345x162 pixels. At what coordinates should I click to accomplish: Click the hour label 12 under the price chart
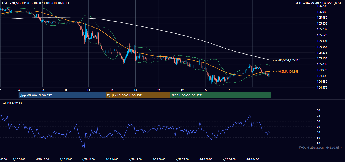point(66,90)
